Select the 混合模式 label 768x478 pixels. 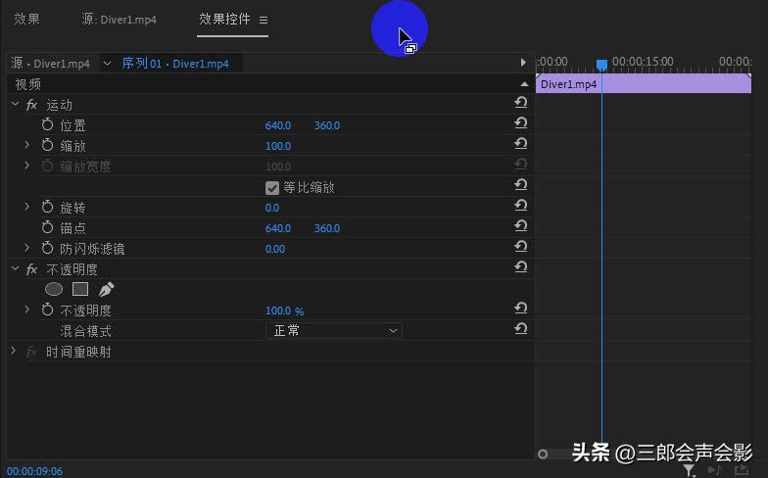(x=86, y=331)
